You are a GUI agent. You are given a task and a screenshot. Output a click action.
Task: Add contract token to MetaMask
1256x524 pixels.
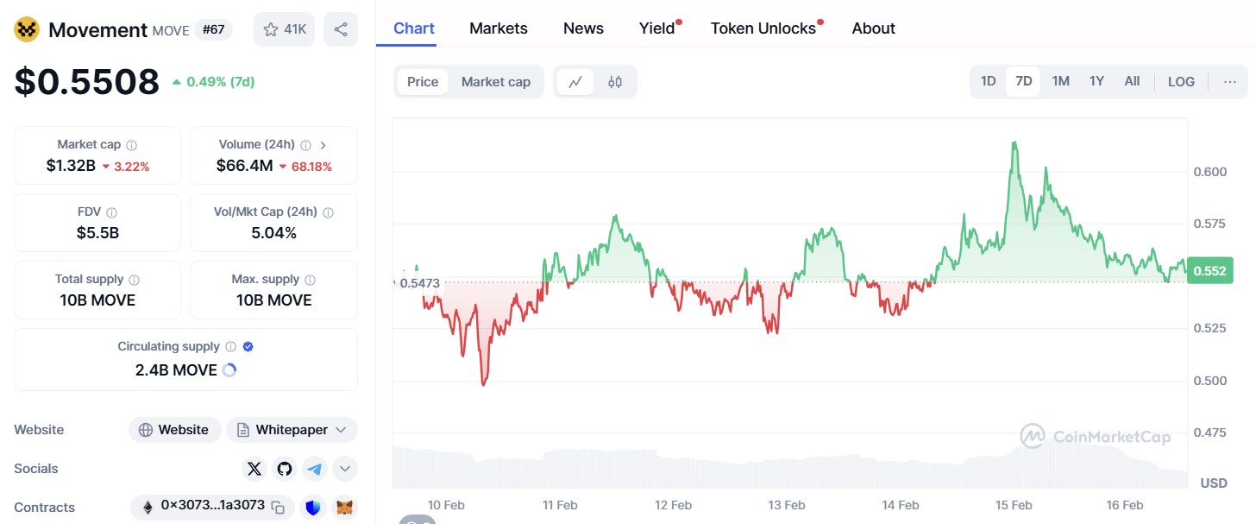(343, 508)
